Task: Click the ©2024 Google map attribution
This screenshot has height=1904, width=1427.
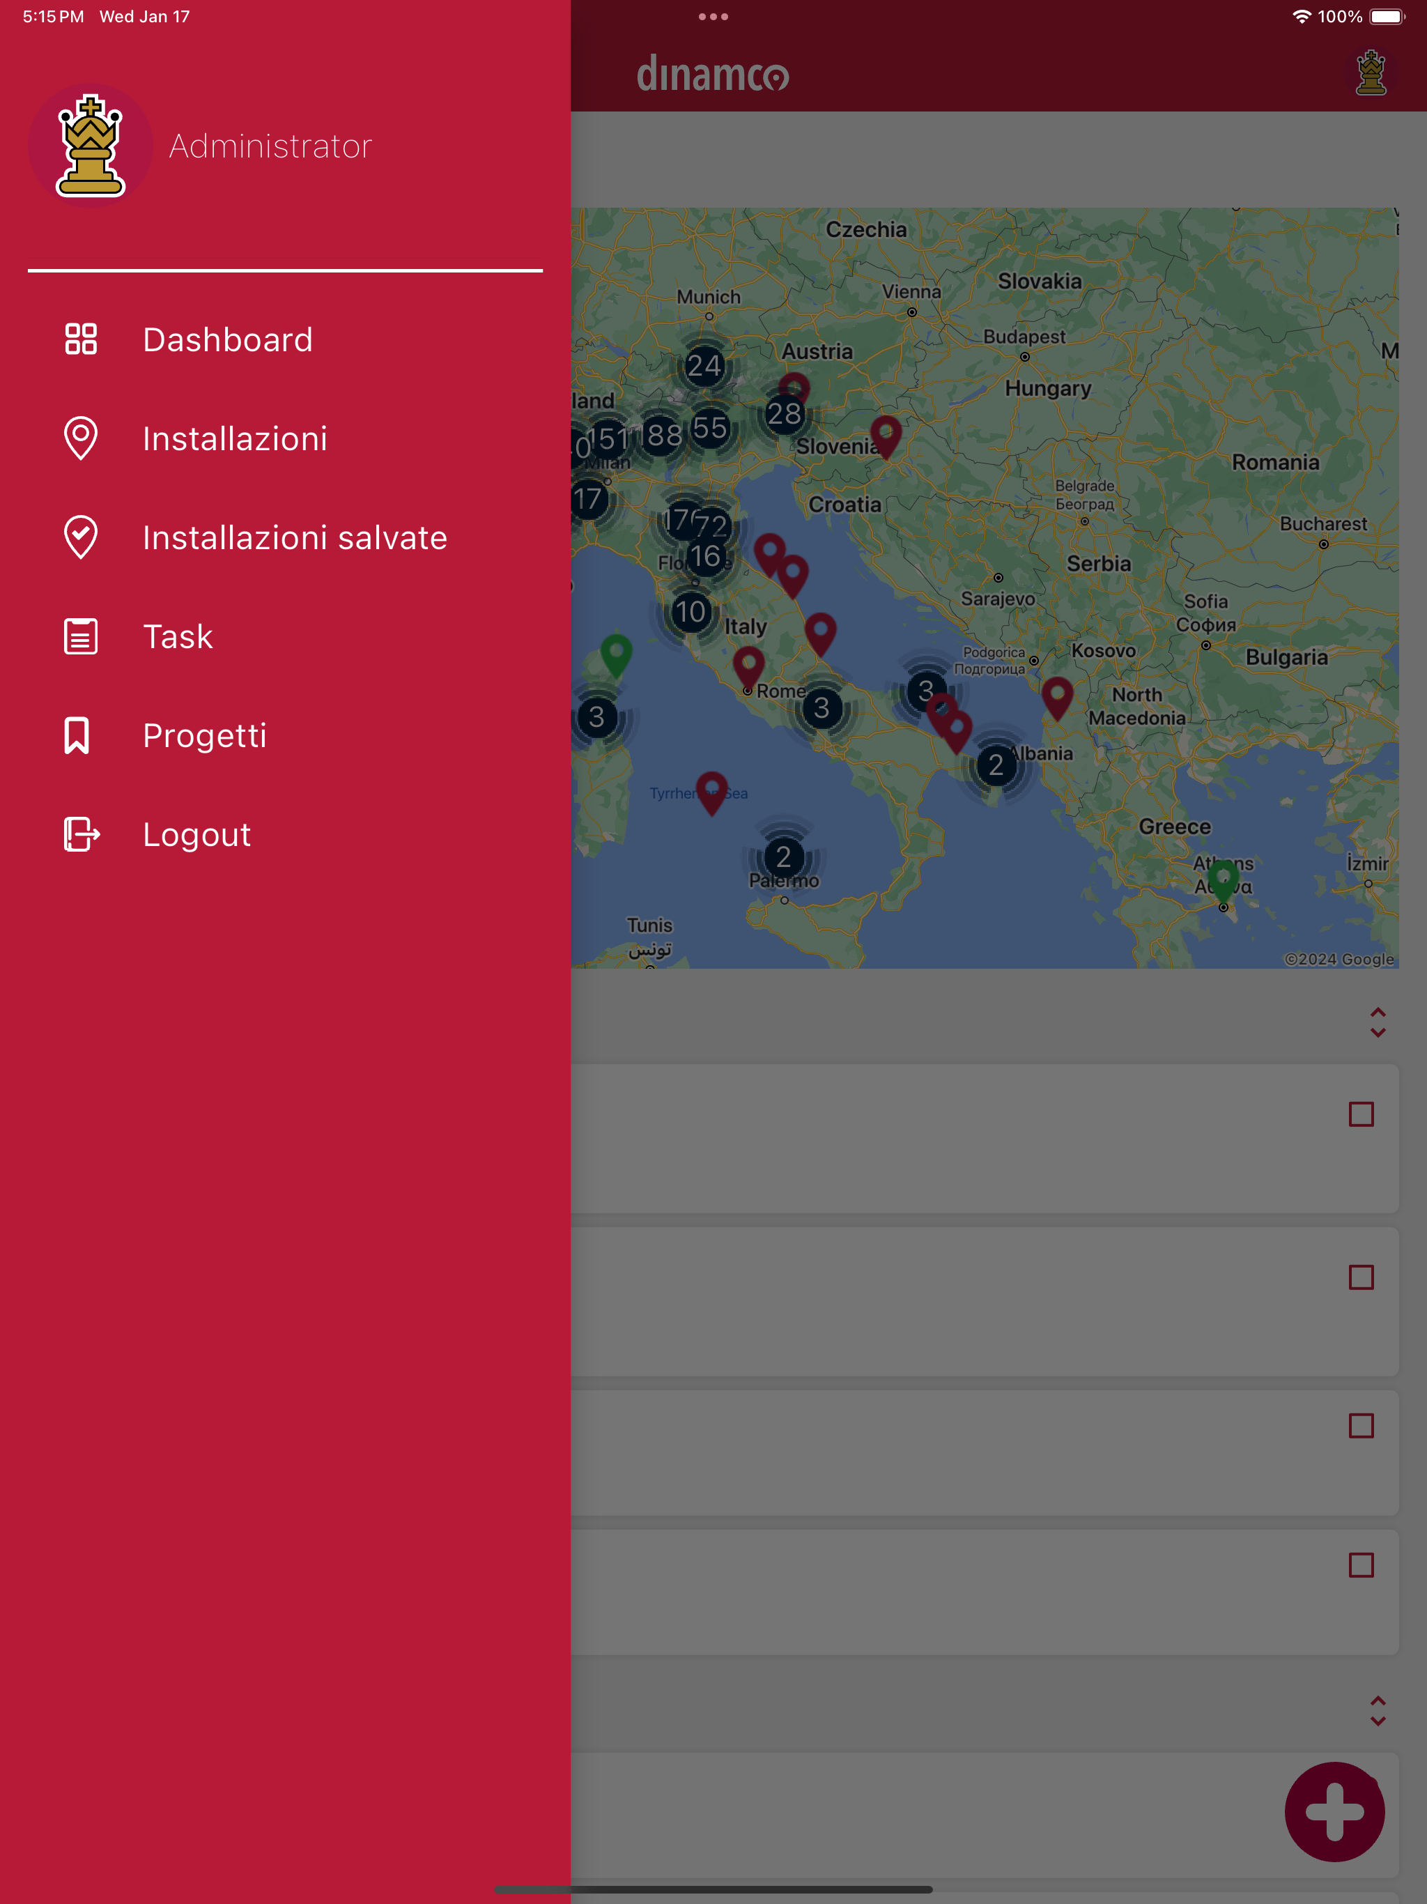Action: tap(1339, 959)
